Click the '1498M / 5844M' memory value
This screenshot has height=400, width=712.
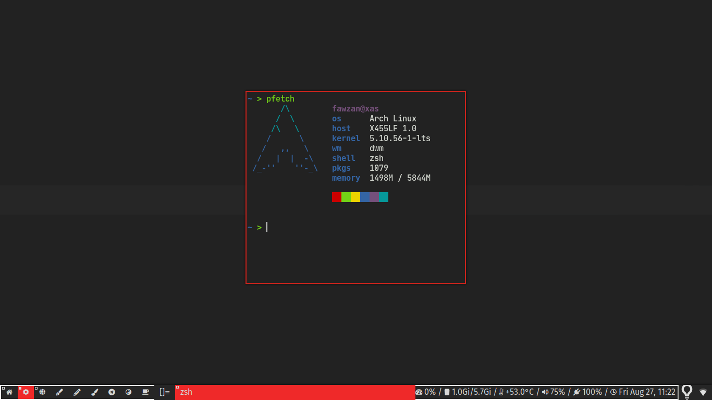(400, 178)
